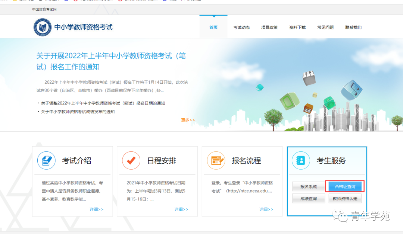The image size is (403, 234).
Task: Switch to the 考试动态 tab
Action: (x=241, y=27)
